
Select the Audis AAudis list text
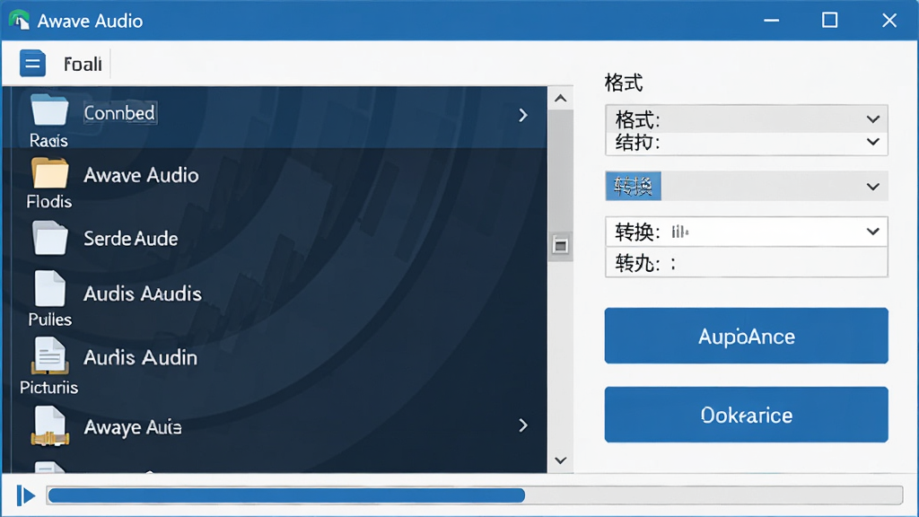[143, 294]
